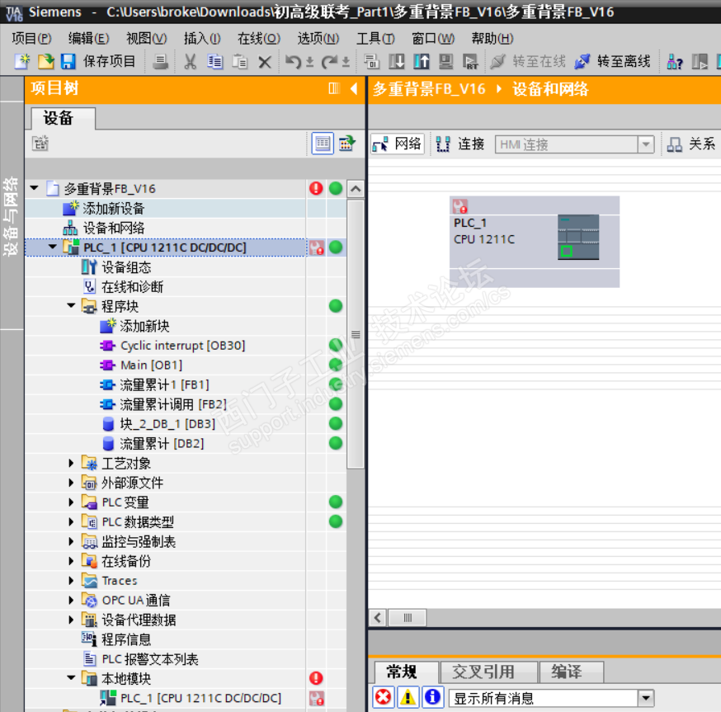Select the PLC_1 CPU 1211C device in network view
The height and width of the screenshot is (712, 721).
pyautogui.click(x=535, y=242)
